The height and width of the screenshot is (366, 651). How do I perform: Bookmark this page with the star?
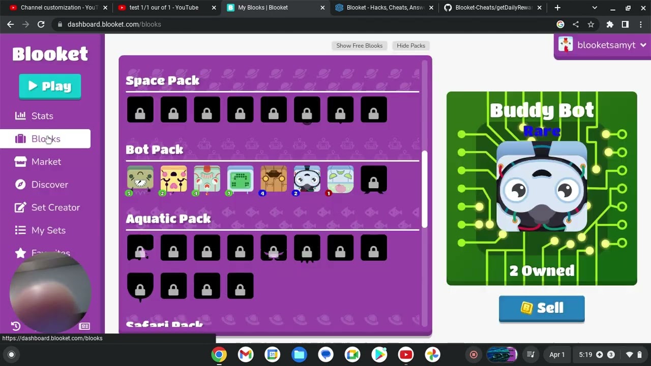pos(591,24)
